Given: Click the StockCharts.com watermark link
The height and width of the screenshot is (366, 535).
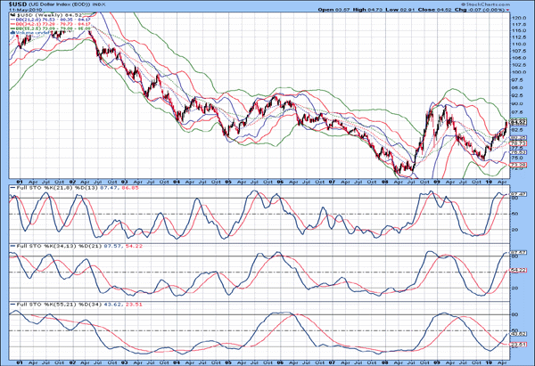Looking at the screenshot, I should (502, 4).
